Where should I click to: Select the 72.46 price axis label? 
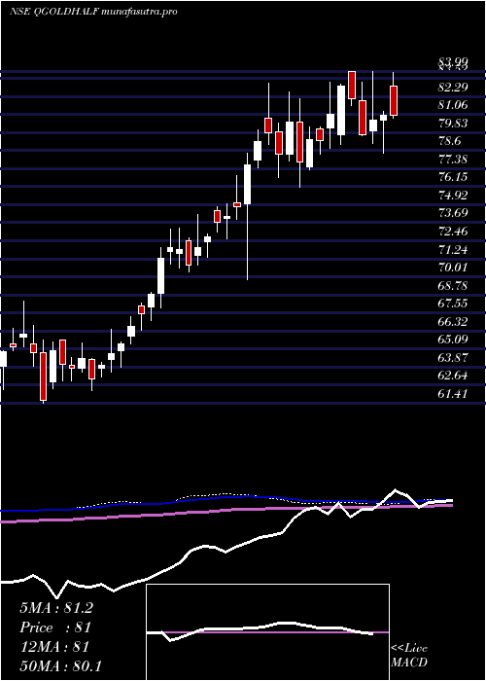(453, 232)
